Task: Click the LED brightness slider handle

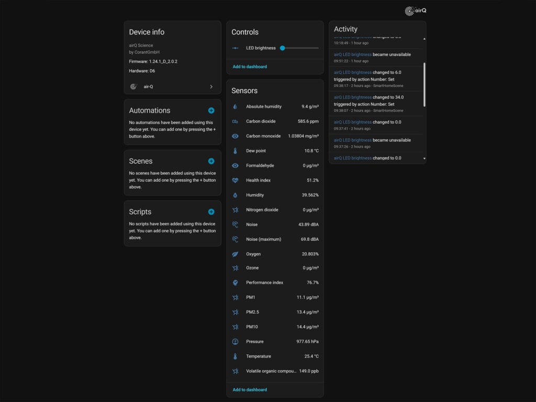Action: [x=282, y=48]
